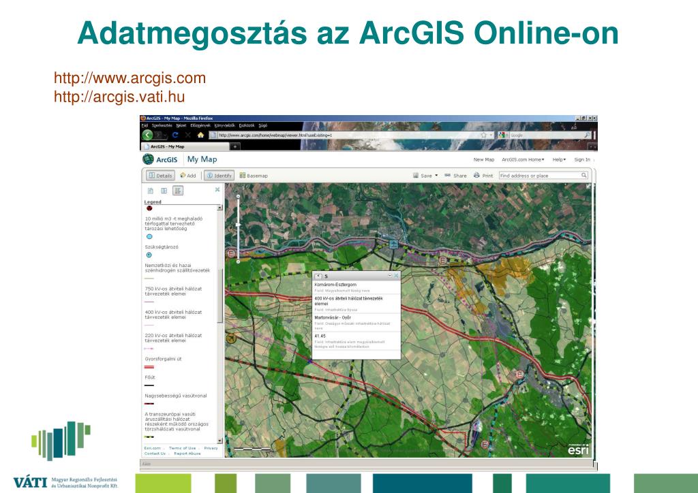Viewport: 698px width, 493px height.
Task: Open the Súgó menu
Action: [263, 125]
